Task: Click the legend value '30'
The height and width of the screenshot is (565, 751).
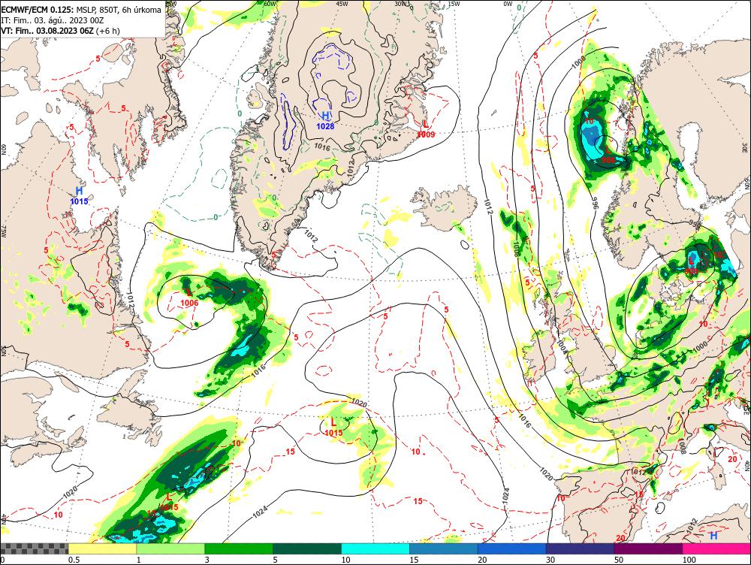Action: tap(550, 560)
